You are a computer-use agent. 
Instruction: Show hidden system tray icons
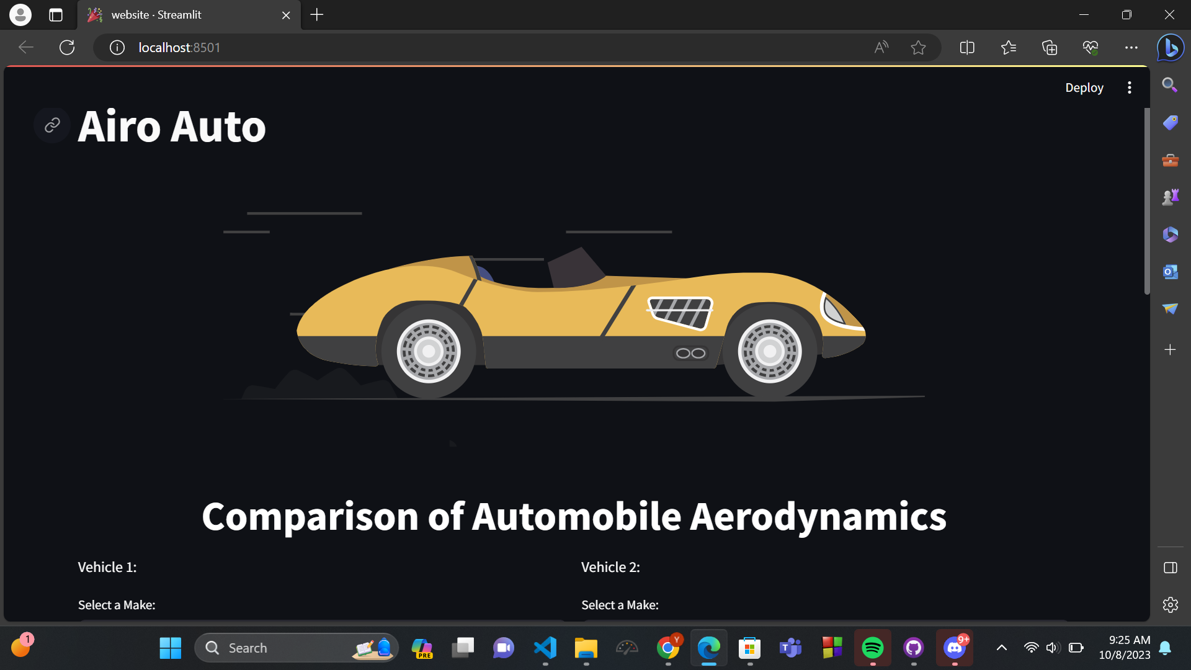1001,647
